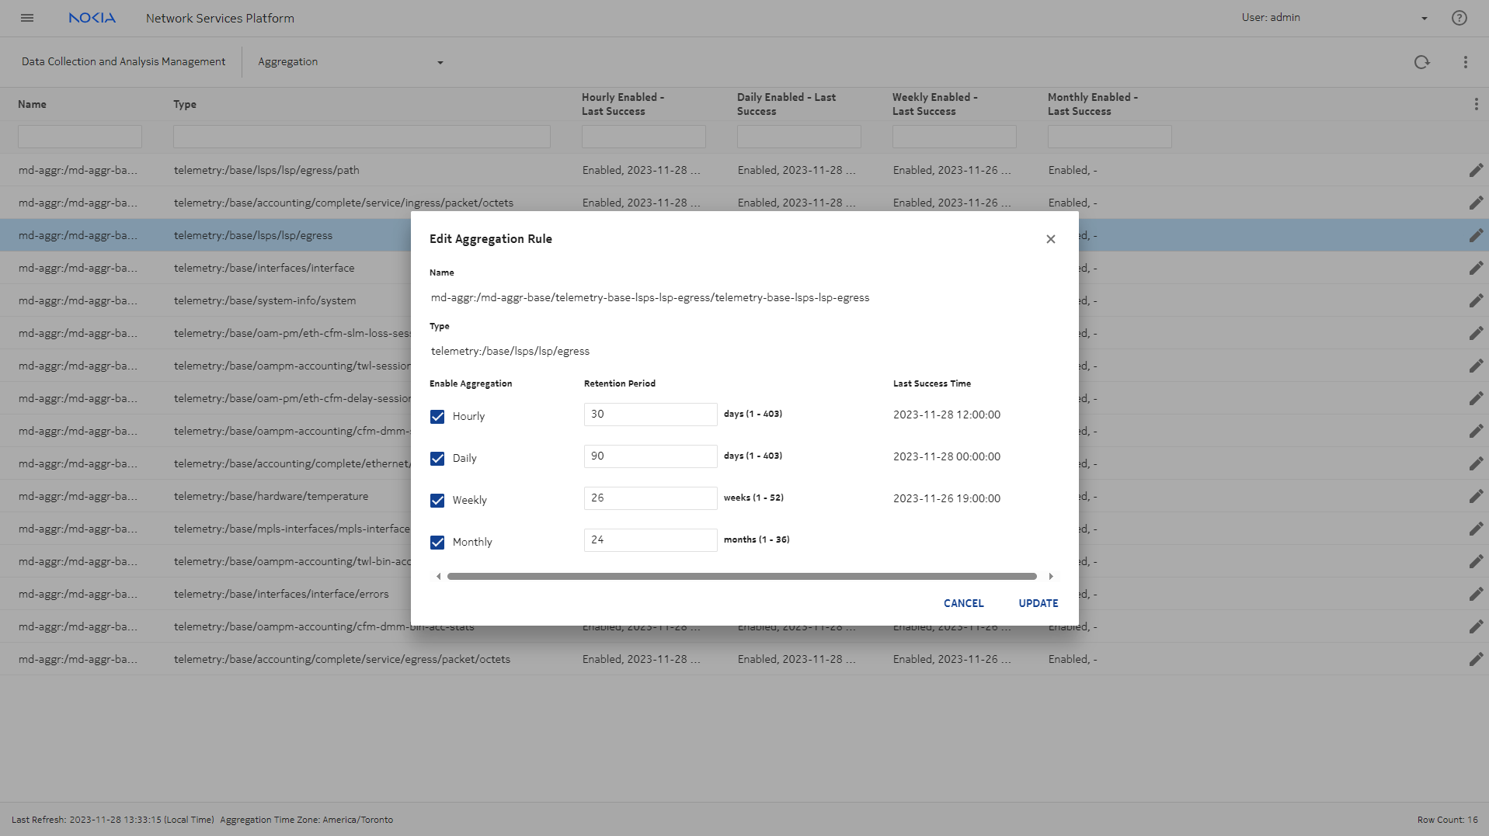Close the Edit Aggregation Rule dialog
The height and width of the screenshot is (836, 1489).
1050,239
